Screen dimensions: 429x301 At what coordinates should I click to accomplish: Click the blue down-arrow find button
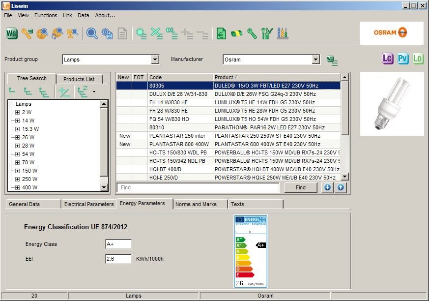coord(327,187)
